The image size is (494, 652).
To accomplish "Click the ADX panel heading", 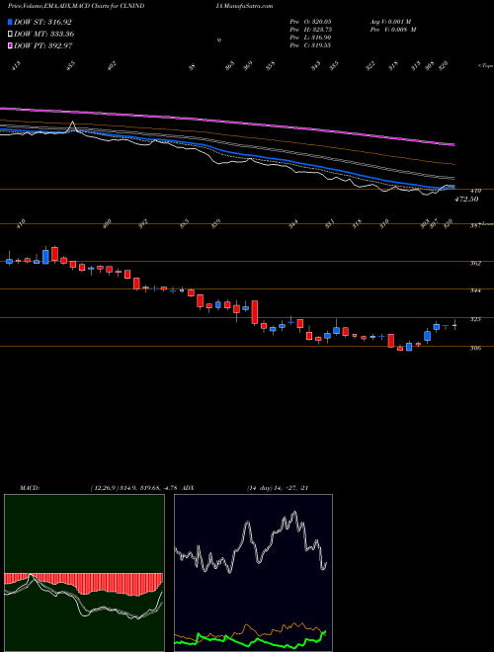I will pos(188,487).
